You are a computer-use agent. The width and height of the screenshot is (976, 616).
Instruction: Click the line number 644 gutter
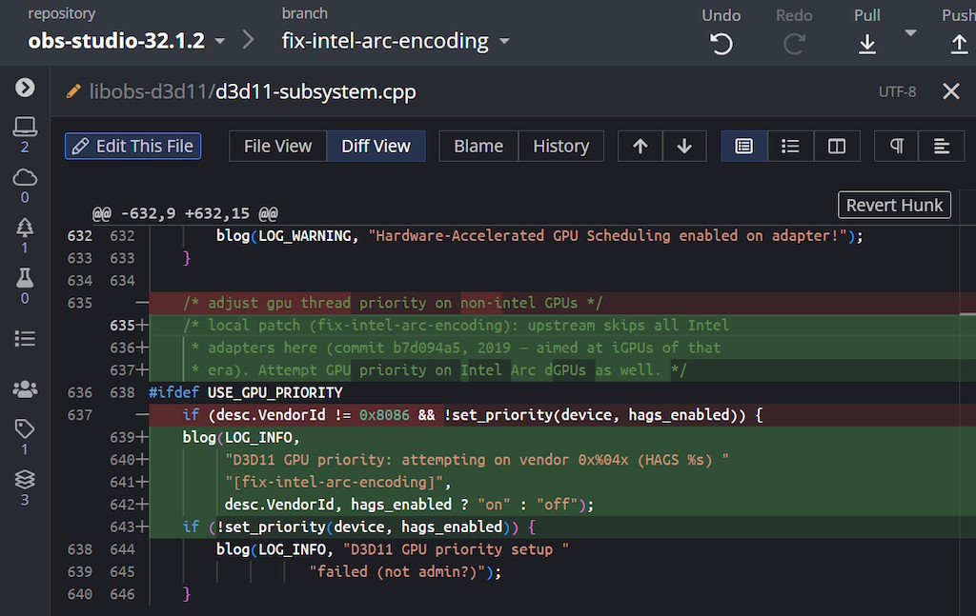122,549
